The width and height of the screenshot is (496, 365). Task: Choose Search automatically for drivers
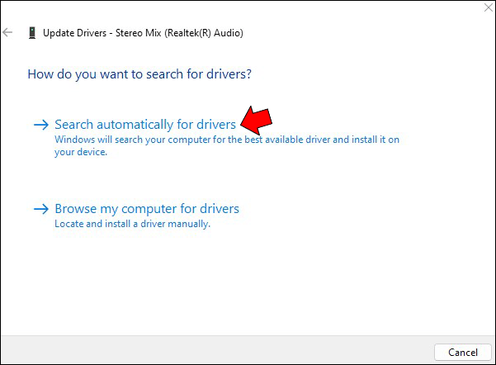(145, 125)
